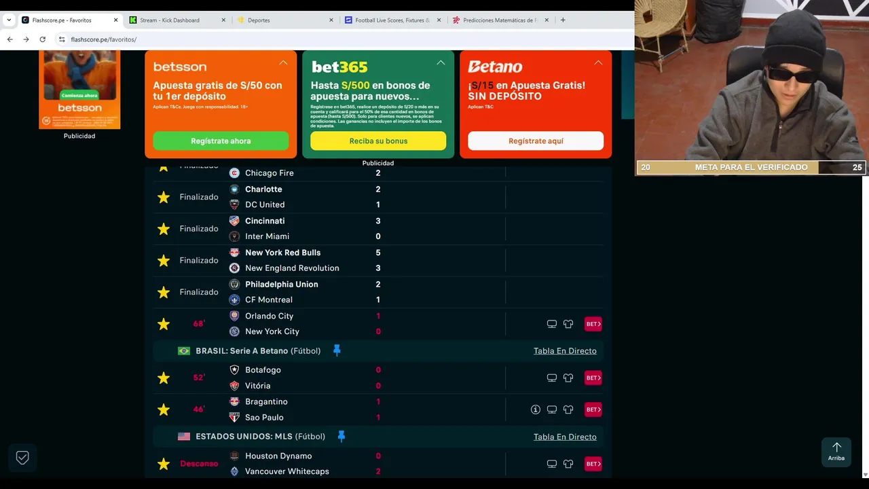This screenshot has height=489, width=869.
Task: View site information icon in address bar
Action: 62,39
